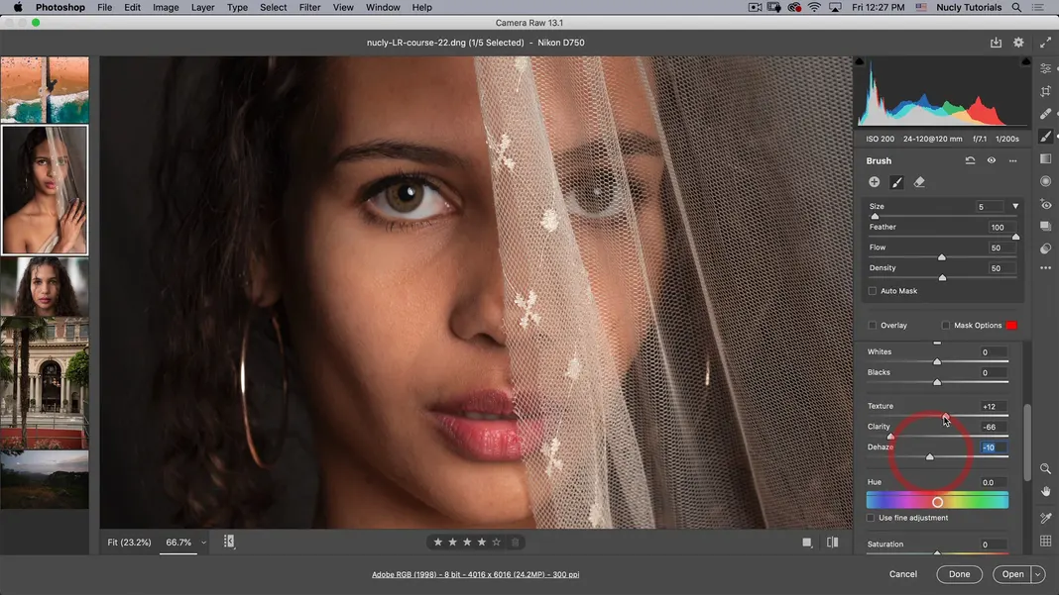Select the building with palms thumbnail
The height and width of the screenshot is (595, 1059).
[45, 382]
